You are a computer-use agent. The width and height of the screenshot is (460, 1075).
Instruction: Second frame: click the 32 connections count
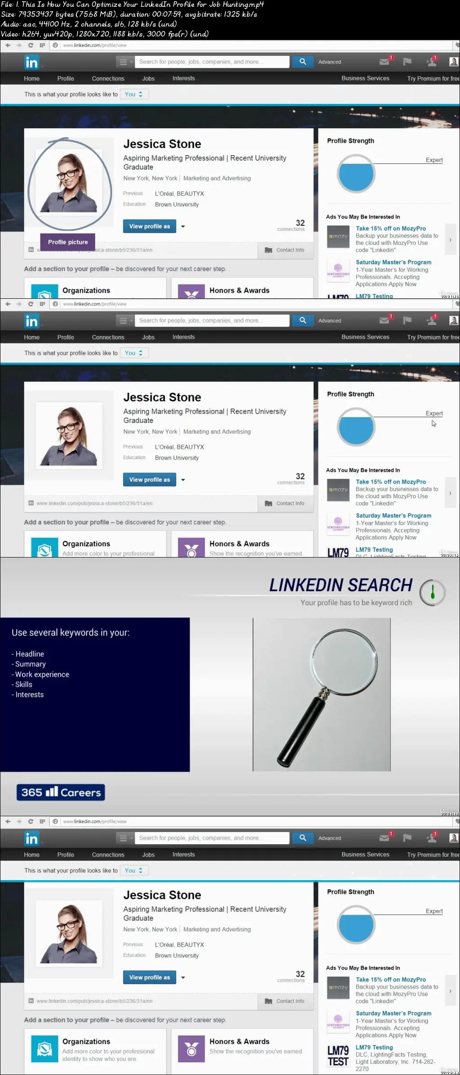(291, 478)
